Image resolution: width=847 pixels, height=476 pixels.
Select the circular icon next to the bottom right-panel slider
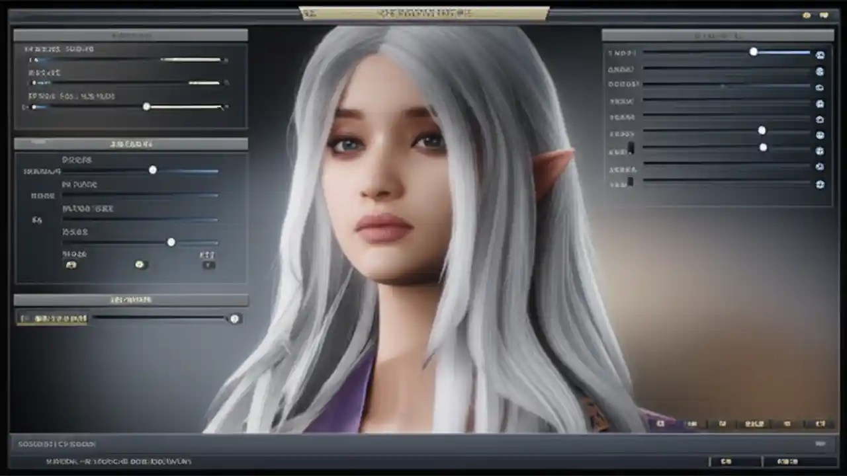[820, 185]
